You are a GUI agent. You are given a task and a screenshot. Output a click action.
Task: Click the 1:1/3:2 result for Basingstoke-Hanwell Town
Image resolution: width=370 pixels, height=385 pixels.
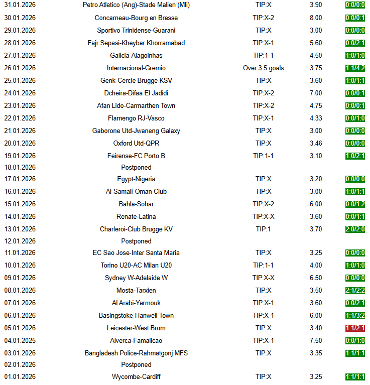pos(355,316)
